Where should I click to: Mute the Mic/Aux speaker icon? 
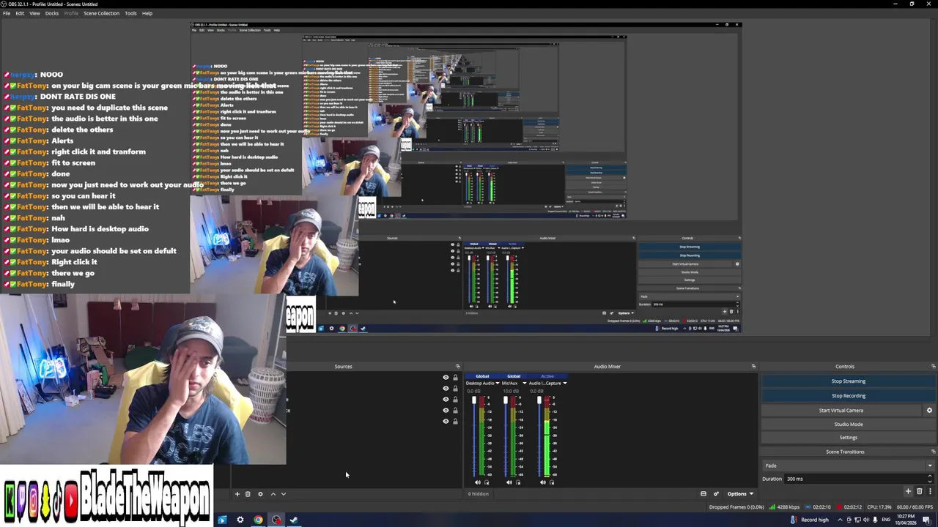click(509, 482)
